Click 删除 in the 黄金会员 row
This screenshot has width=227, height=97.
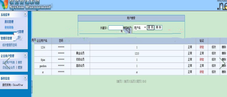pos(224,53)
